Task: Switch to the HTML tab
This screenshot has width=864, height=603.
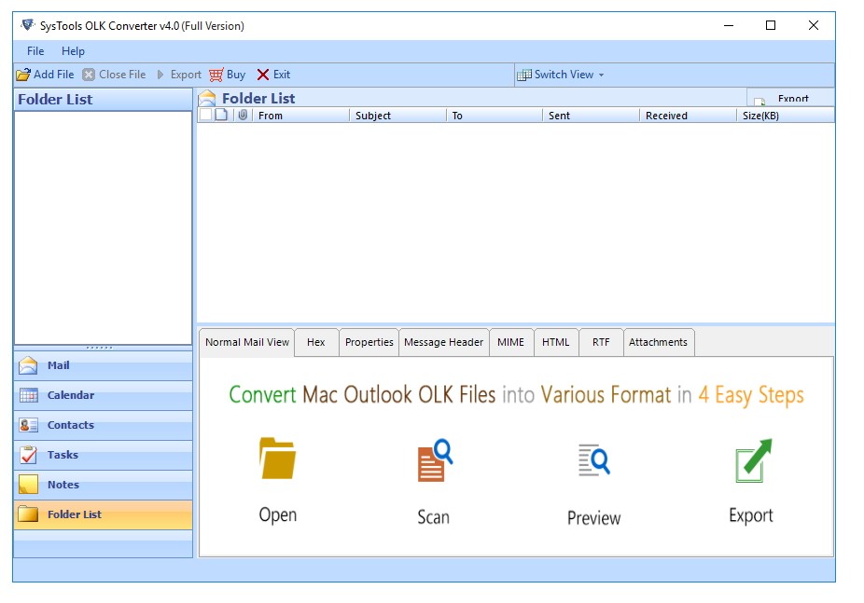Action: (x=555, y=342)
